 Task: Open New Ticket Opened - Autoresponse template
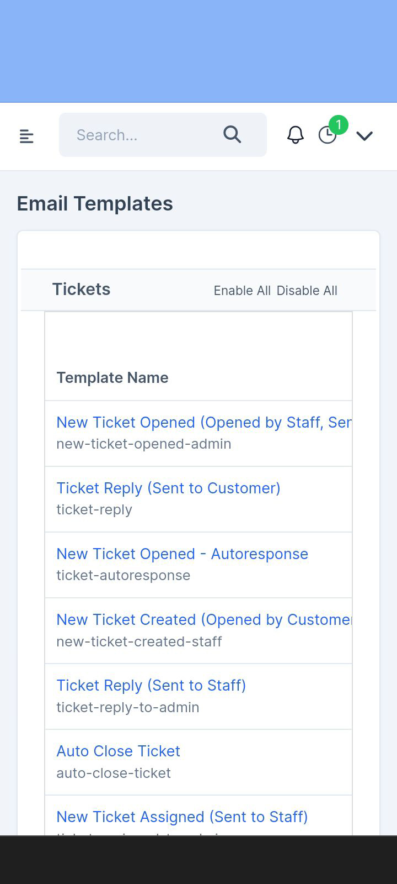point(182,554)
